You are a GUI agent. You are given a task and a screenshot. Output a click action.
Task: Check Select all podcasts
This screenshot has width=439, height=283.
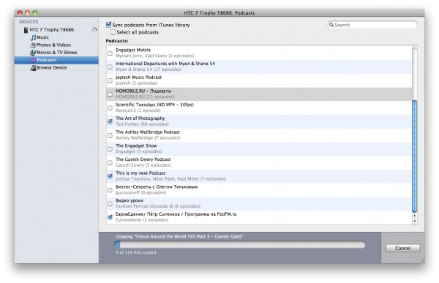coord(113,32)
